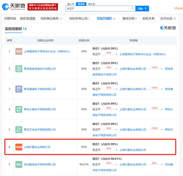This screenshot has width=183, height=176.
Task: Click the 音威信息 company logo icon
Action: pyautogui.click(x=19, y=69)
